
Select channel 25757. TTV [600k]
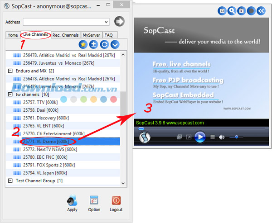point(40,102)
